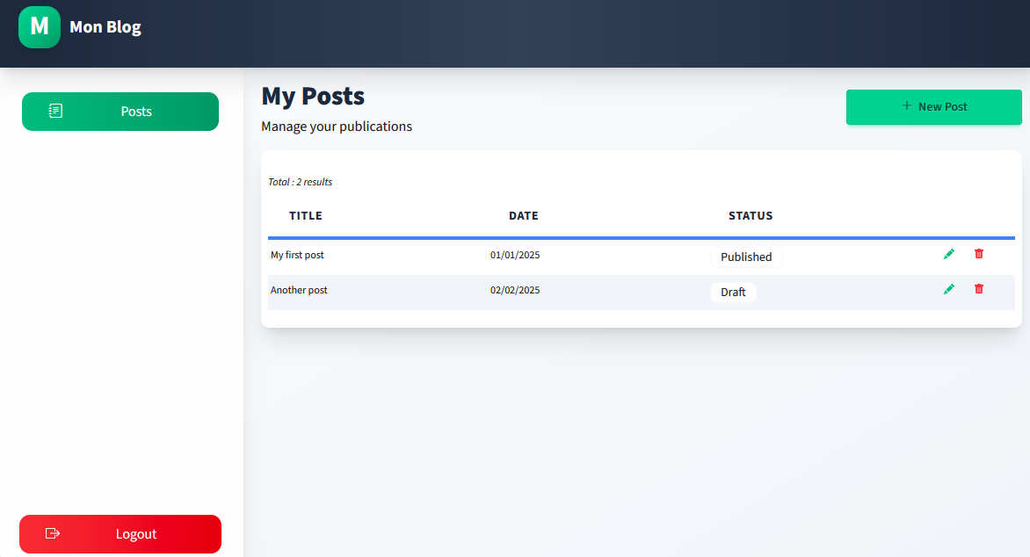This screenshot has width=1030, height=557.
Task: Sort by the DATE column header
Action: (x=524, y=216)
